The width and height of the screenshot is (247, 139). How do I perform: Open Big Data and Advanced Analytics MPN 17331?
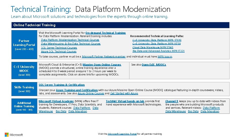click(x=158, y=51)
